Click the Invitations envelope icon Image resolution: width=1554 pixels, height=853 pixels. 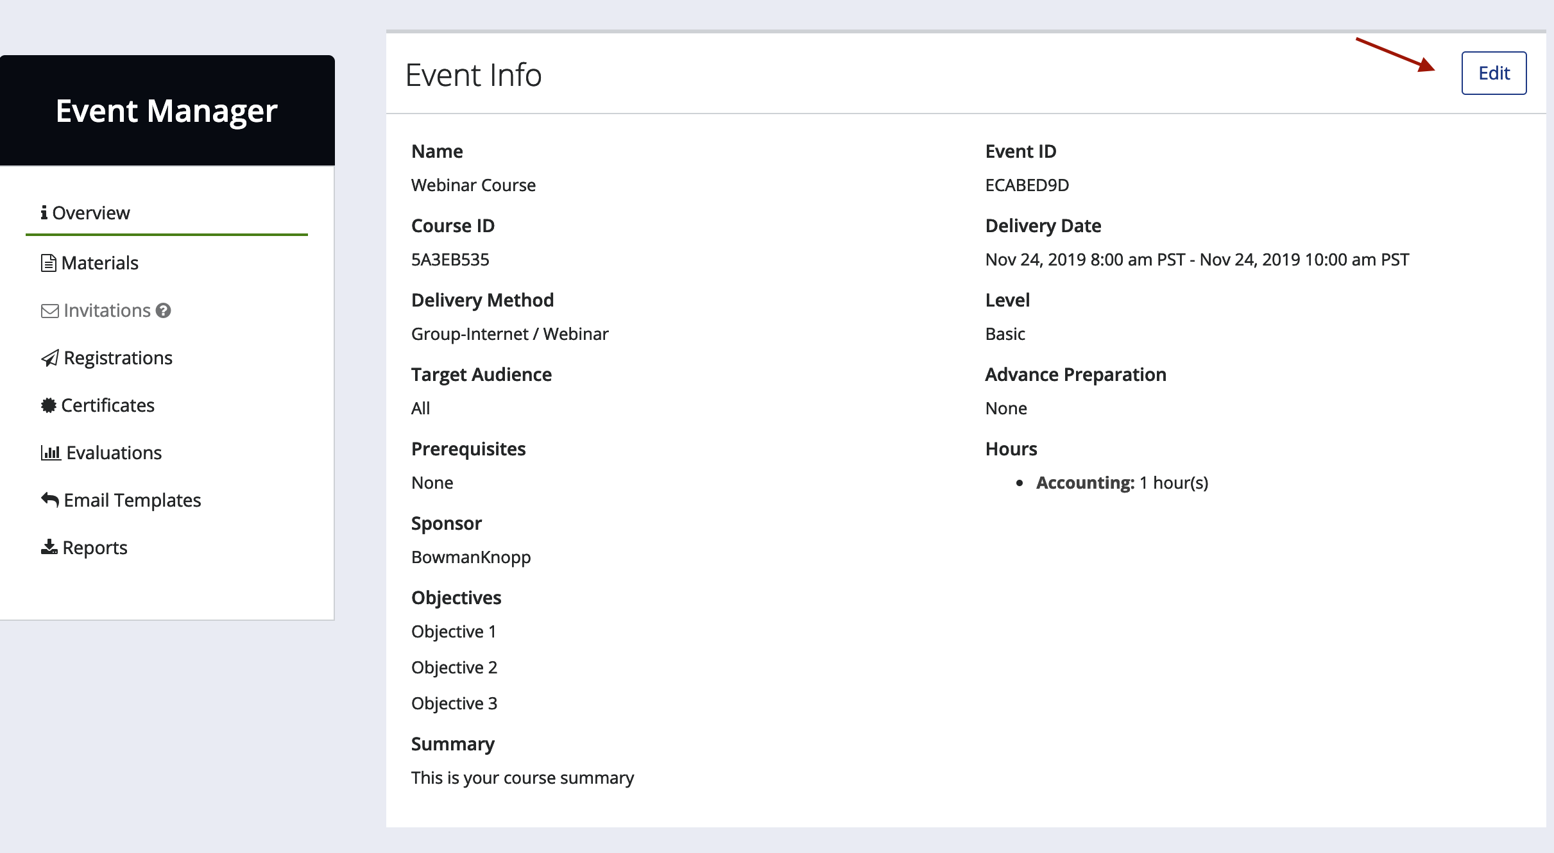click(49, 311)
